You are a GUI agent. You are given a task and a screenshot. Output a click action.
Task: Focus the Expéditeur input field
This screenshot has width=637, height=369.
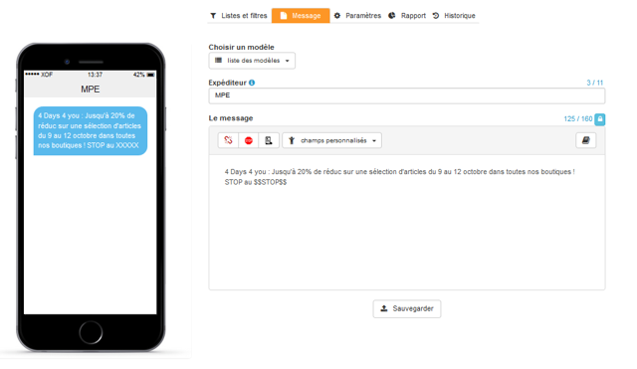[407, 95]
